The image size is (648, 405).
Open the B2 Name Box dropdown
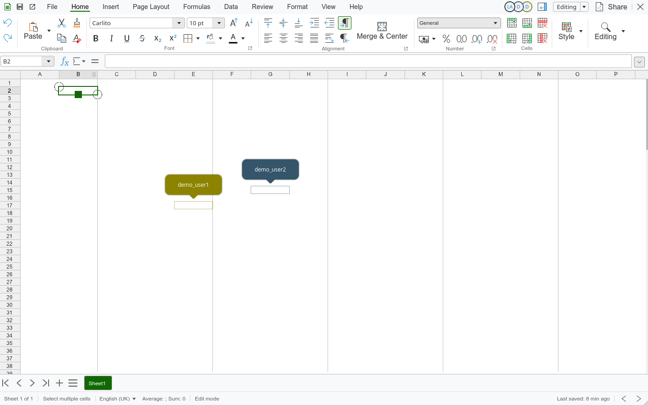click(x=49, y=61)
